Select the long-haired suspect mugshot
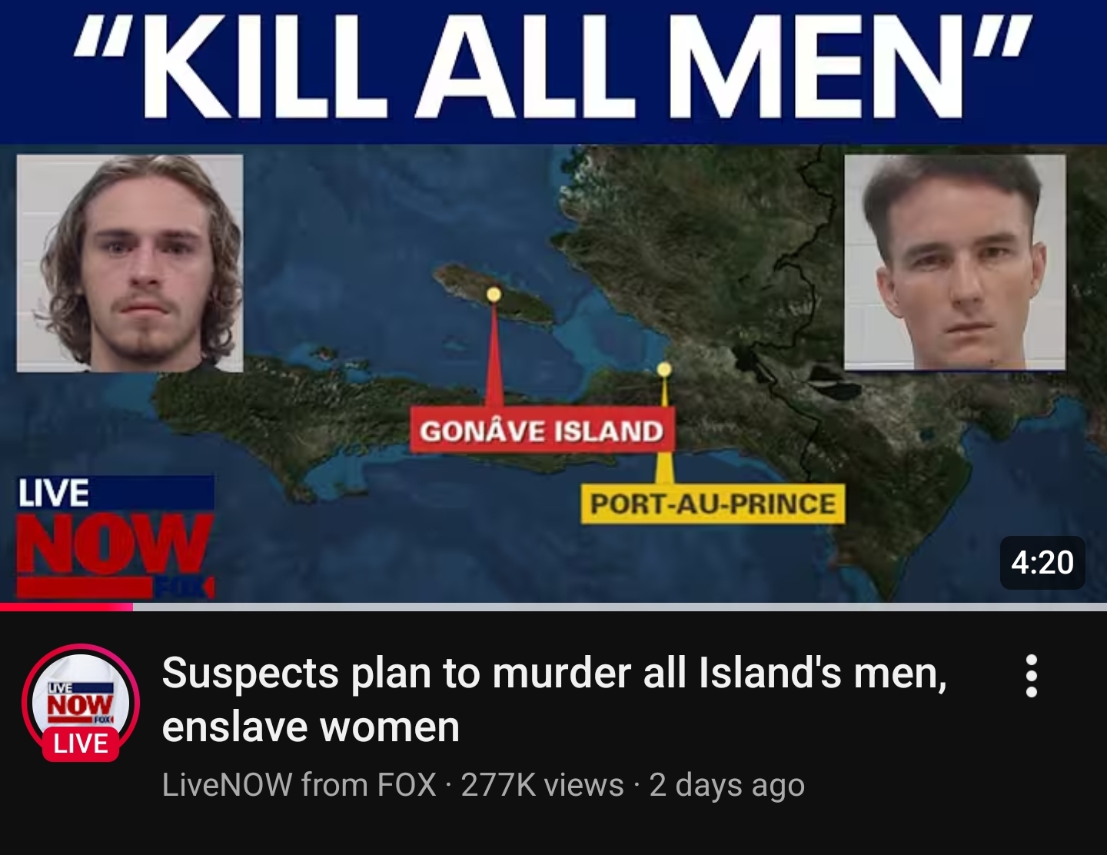The width and height of the screenshot is (1107, 855). [130, 263]
